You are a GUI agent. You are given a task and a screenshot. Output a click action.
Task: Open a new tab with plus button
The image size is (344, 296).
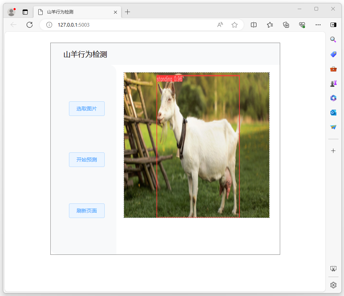tap(127, 12)
